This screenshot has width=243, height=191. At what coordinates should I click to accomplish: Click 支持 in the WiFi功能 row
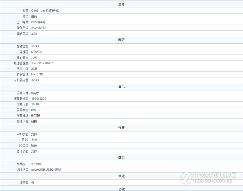[x=34, y=134]
